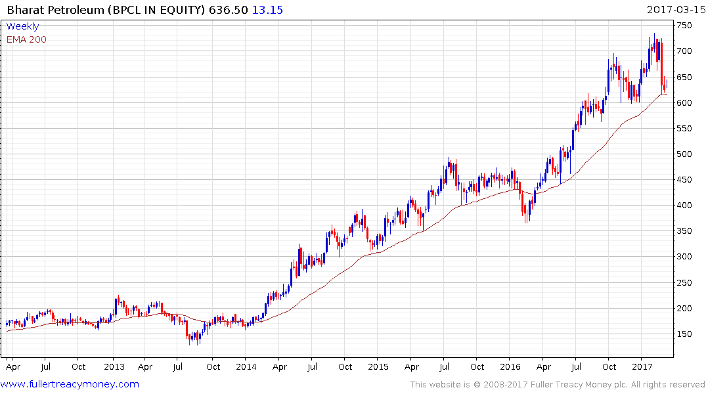This screenshot has width=706, height=394.
Task: Click the EMA 200 legend label
Action: tap(26, 39)
